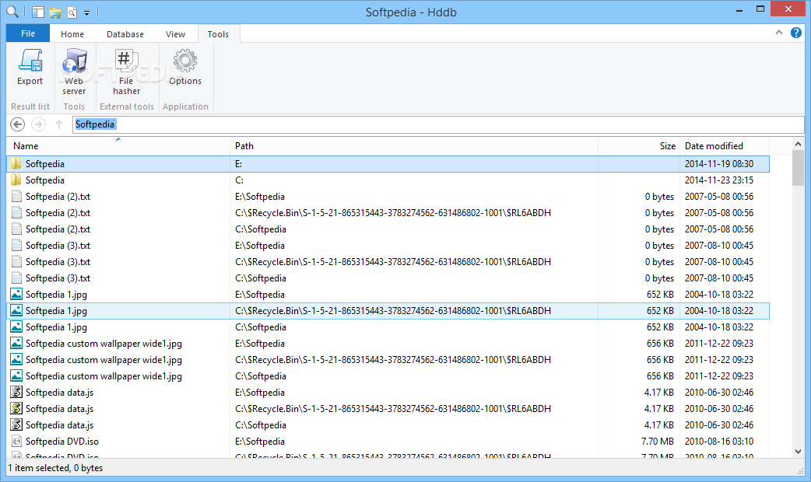Switch to the View ribbon tab
Image resolution: width=811 pixels, height=482 pixels.
pyautogui.click(x=175, y=34)
